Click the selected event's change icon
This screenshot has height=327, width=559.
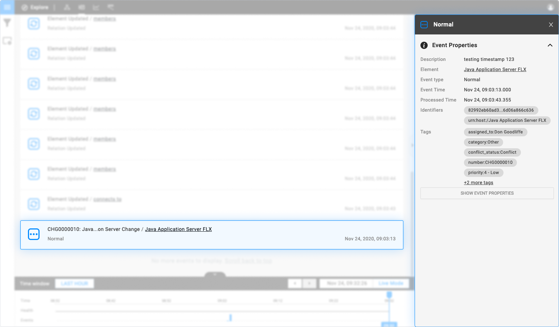coord(34,234)
